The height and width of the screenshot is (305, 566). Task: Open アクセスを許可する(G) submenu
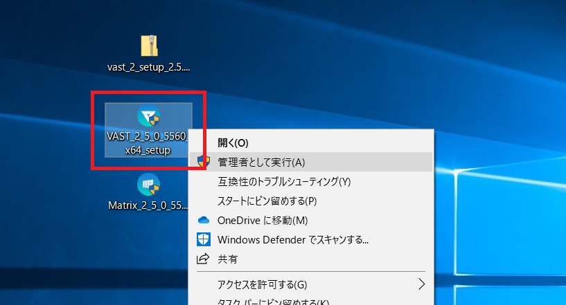pos(311,285)
